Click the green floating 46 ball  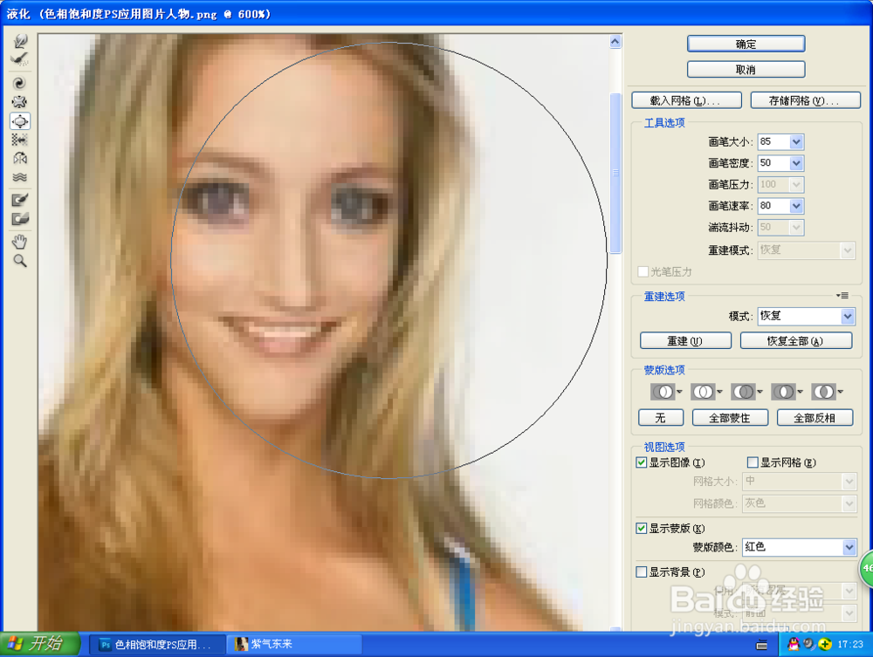[x=866, y=568]
